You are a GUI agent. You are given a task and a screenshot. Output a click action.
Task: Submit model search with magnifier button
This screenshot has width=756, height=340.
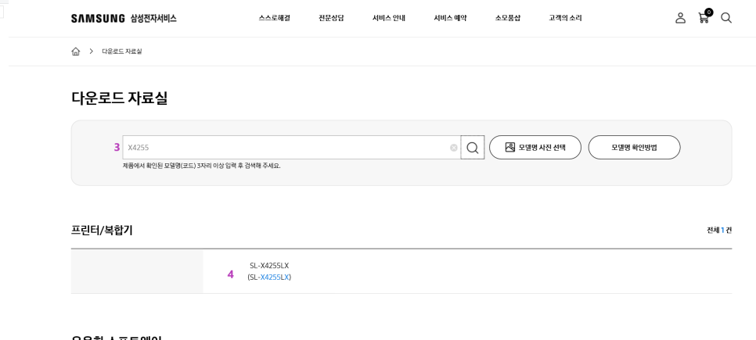(x=473, y=148)
